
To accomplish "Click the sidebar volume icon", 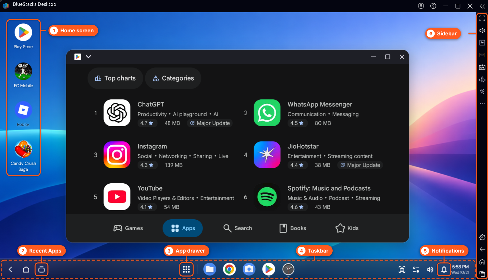I will pos(482,31).
